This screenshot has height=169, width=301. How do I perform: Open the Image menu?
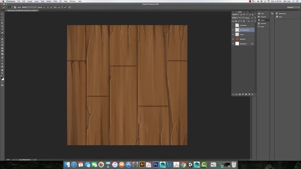pos(30,1)
